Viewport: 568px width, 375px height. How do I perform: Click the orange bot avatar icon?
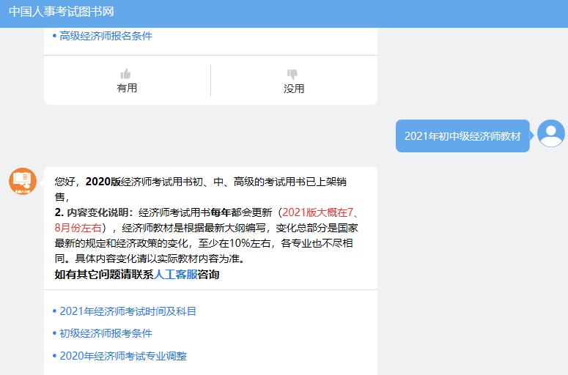(23, 181)
